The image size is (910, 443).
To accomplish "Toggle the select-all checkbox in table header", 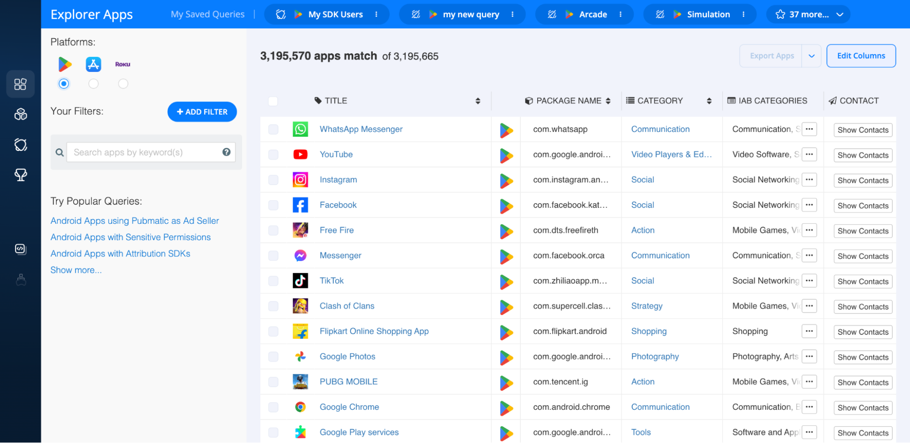I will (273, 101).
